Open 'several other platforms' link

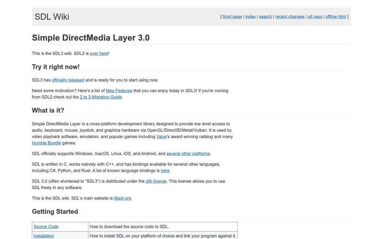(188, 154)
